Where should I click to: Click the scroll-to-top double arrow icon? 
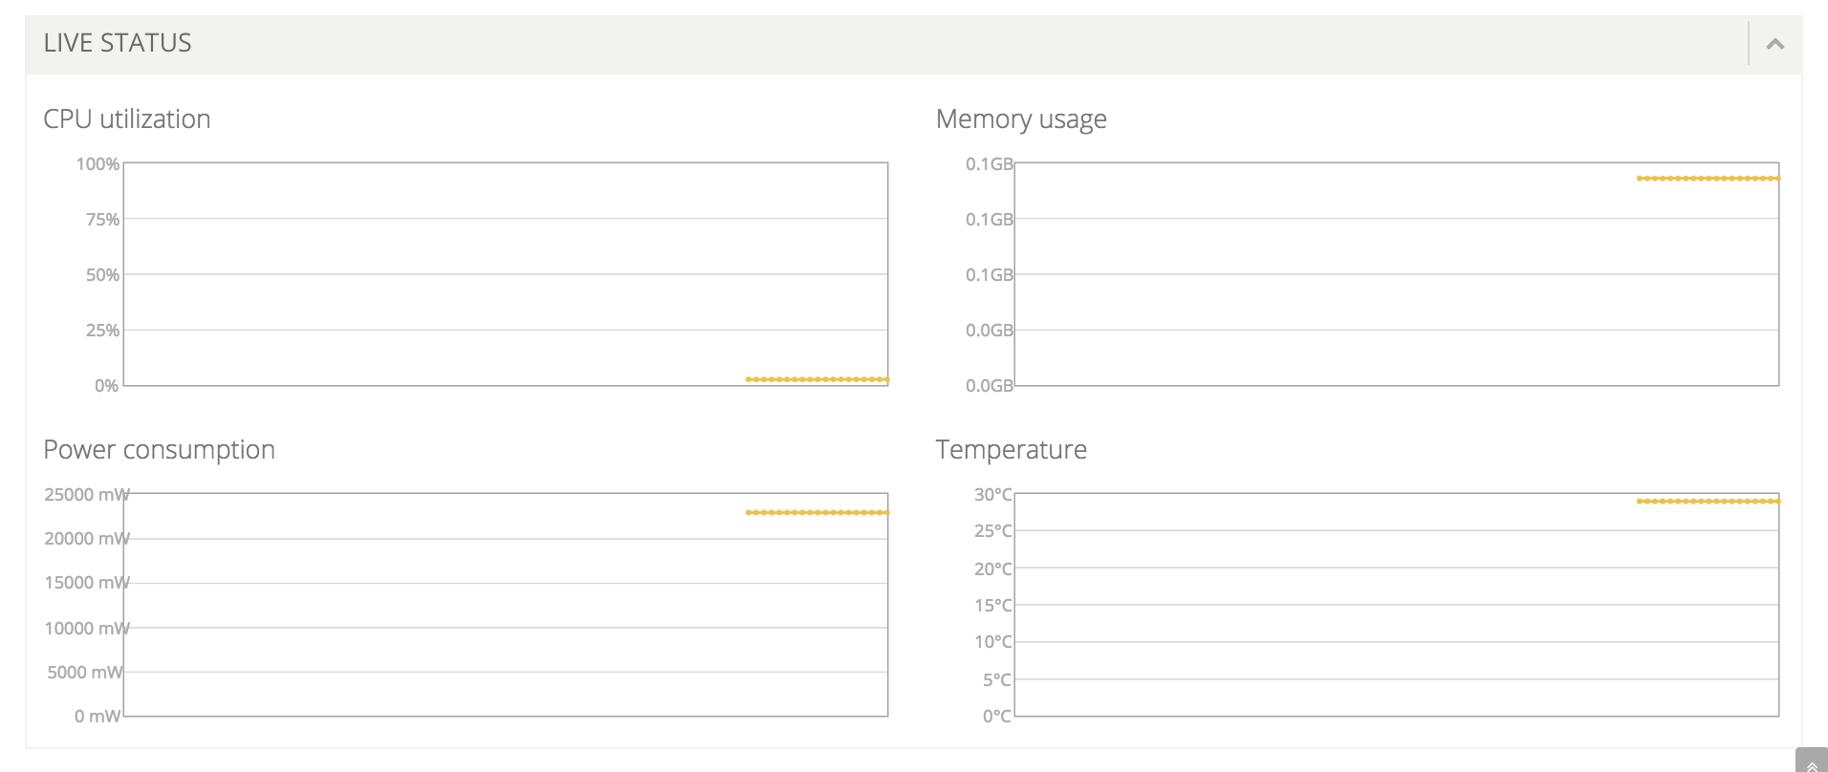click(x=1812, y=765)
